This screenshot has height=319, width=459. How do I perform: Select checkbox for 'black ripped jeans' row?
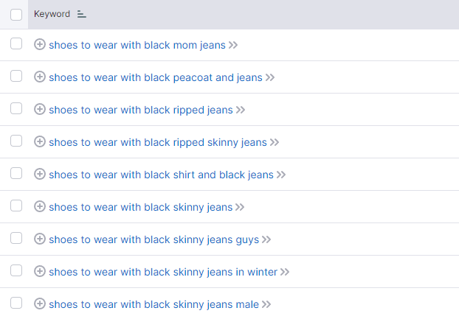click(x=16, y=109)
